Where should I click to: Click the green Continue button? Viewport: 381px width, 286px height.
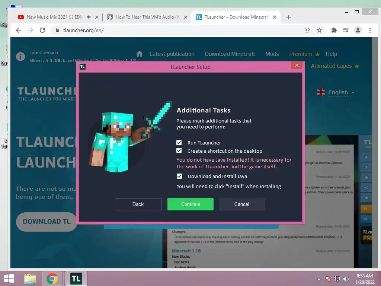[x=190, y=204]
